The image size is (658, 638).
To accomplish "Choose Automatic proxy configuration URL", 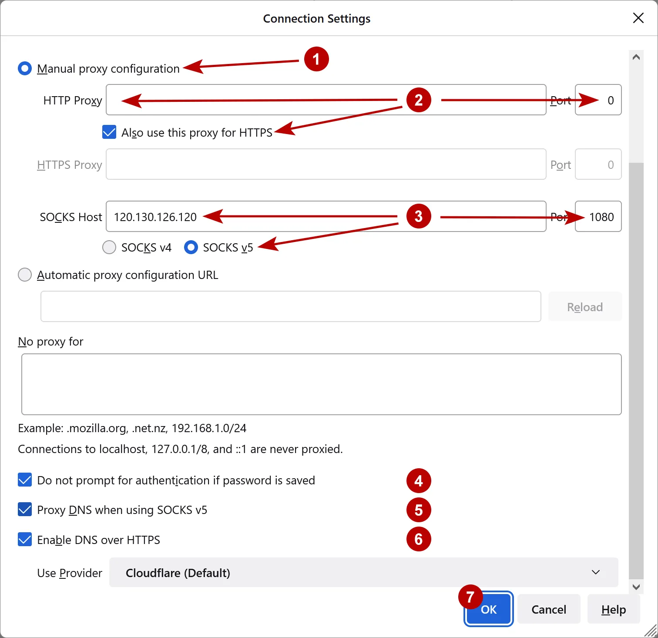I will coord(25,275).
